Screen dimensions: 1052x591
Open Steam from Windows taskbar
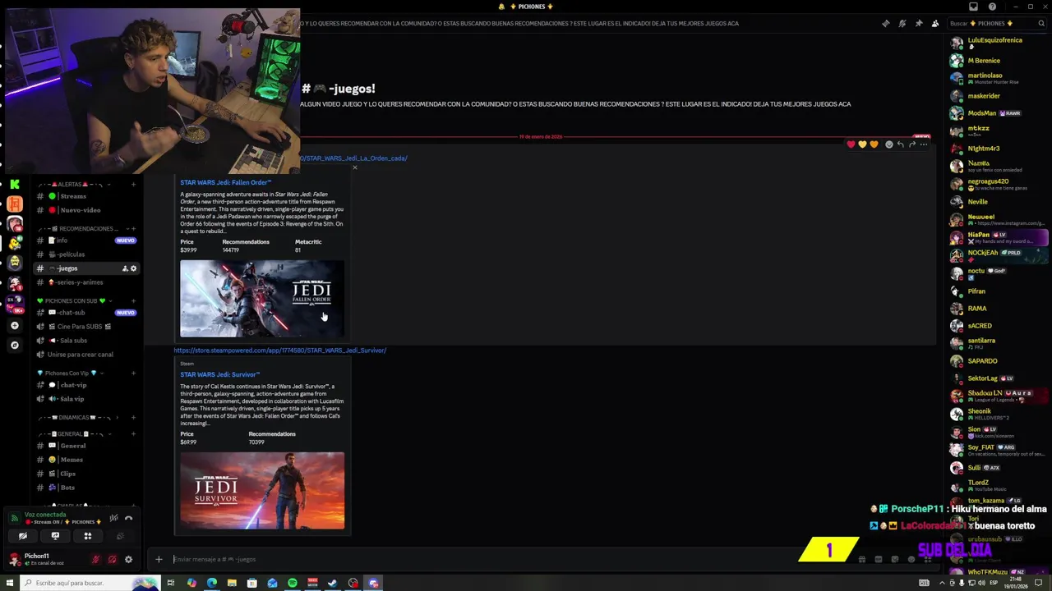coord(332,583)
